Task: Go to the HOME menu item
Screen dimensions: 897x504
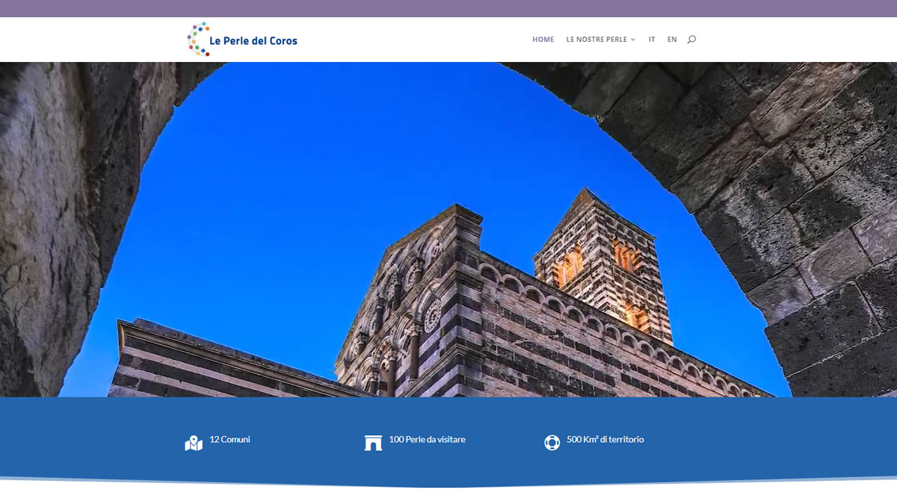Action: [543, 40]
